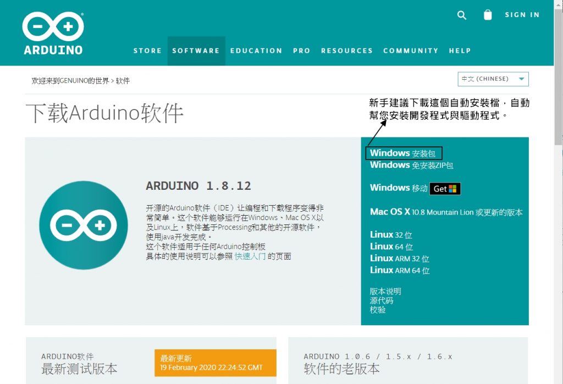The width and height of the screenshot is (563, 384).
Task: Download Linux 64 位 version
Action: (x=391, y=247)
